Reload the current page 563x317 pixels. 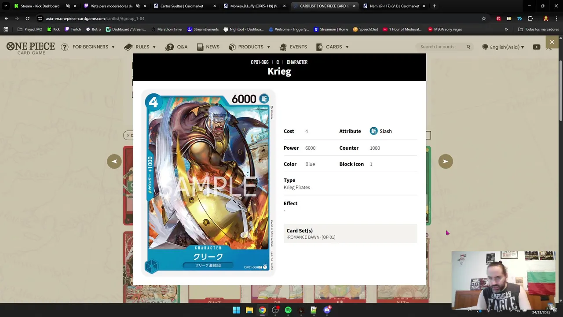pos(27,18)
